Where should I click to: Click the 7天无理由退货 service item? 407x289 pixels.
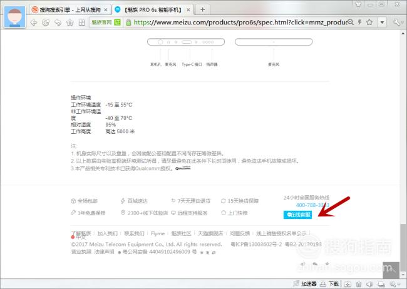pos(191,201)
